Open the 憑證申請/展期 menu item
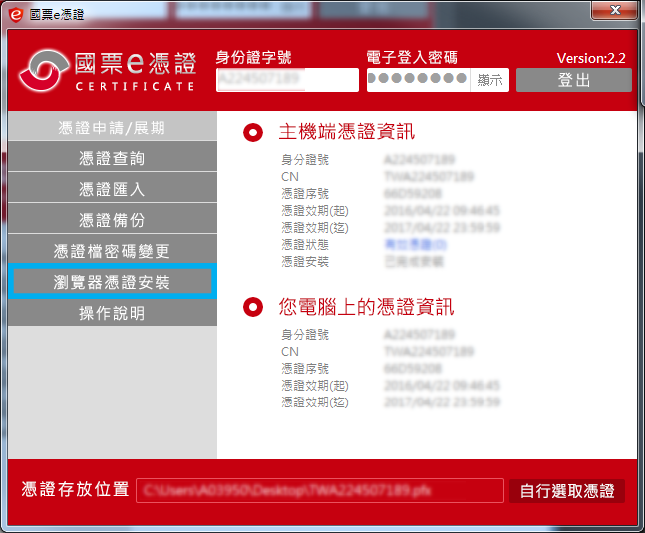This screenshot has height=533, width=645. pos(113,127)
